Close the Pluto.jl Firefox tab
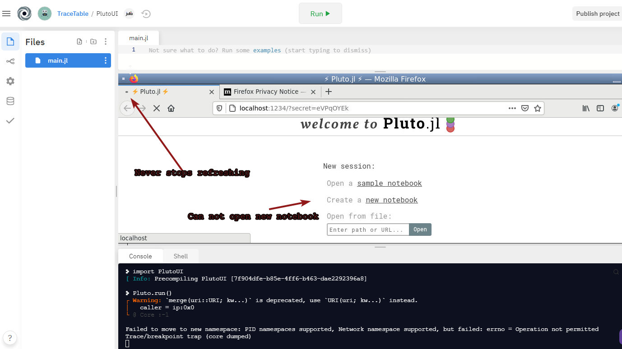Image resolution: width=622 pixels, height=349 pixels. coord(212,92)
